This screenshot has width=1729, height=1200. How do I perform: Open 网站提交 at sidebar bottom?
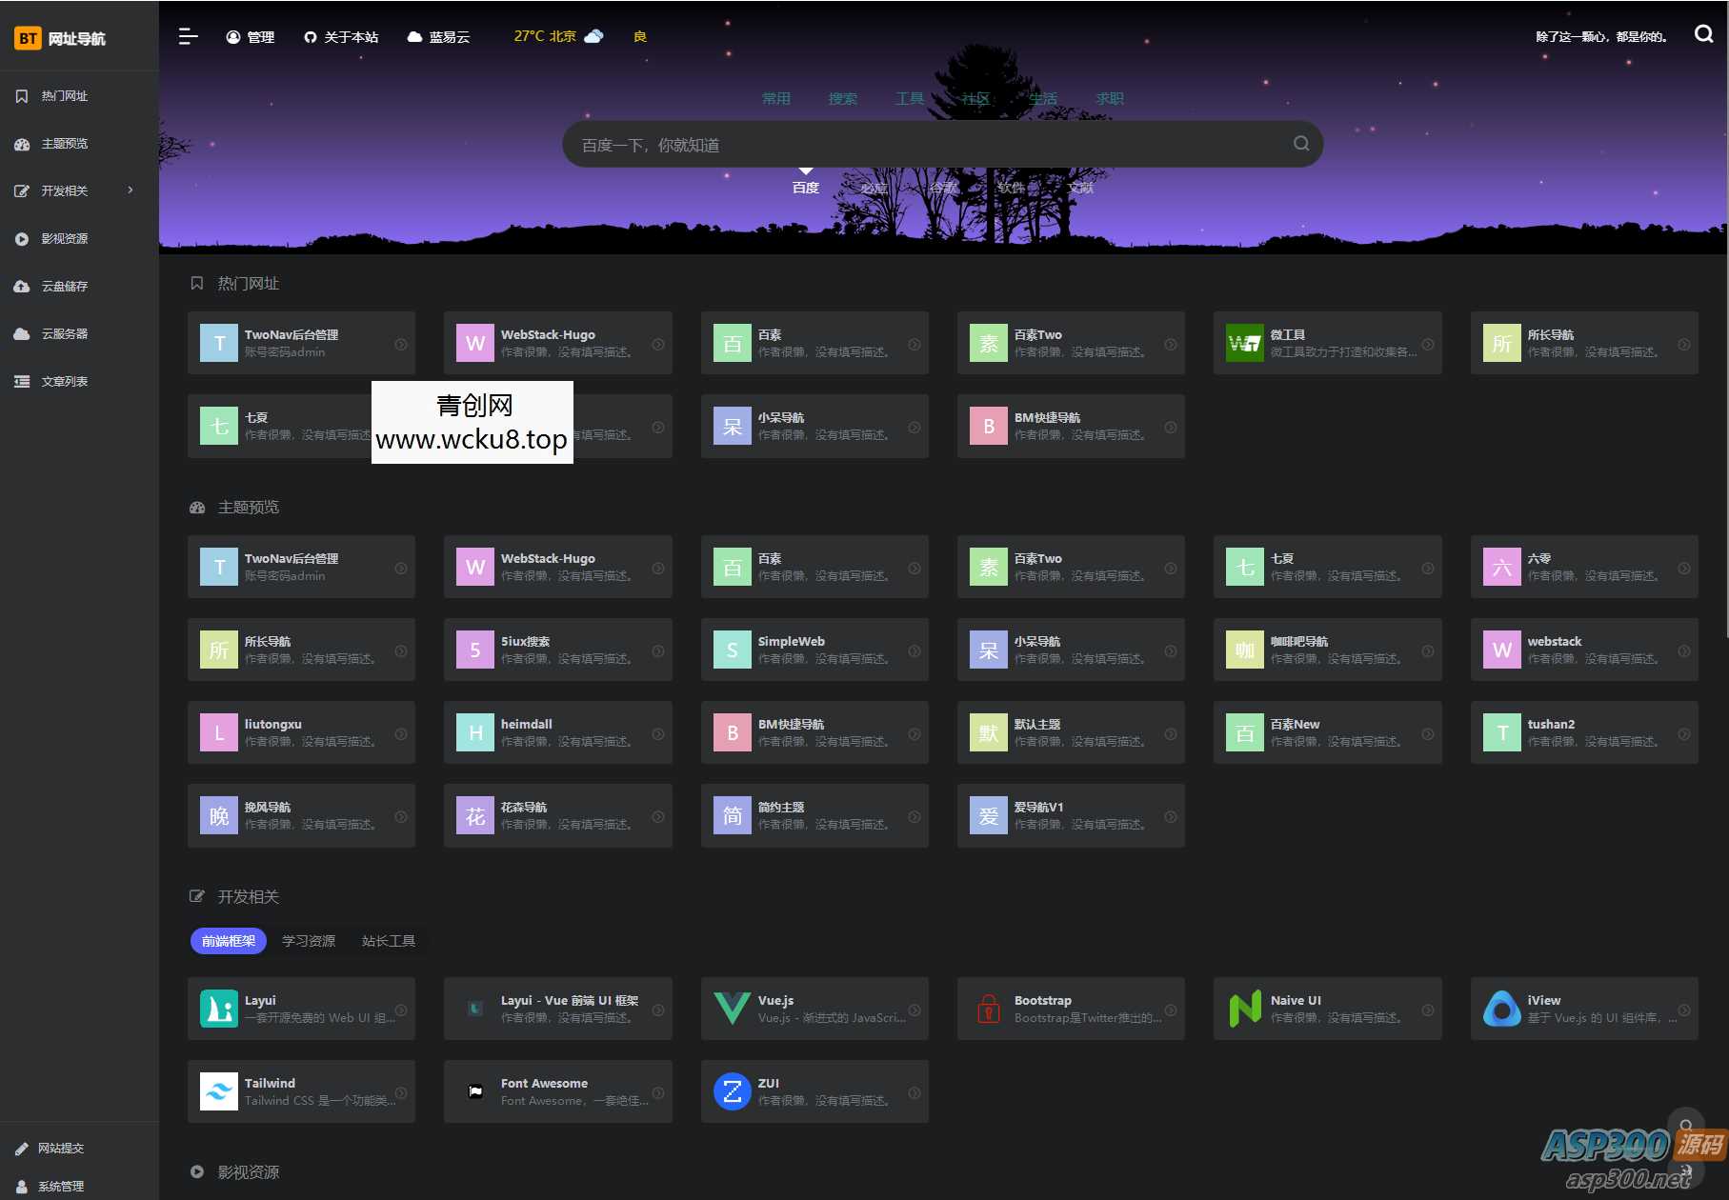pyautogui.click(x=60, y=1148)
